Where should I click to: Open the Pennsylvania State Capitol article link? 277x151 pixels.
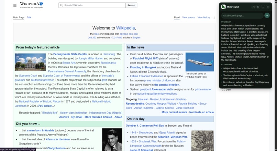[x=70, y=54]
